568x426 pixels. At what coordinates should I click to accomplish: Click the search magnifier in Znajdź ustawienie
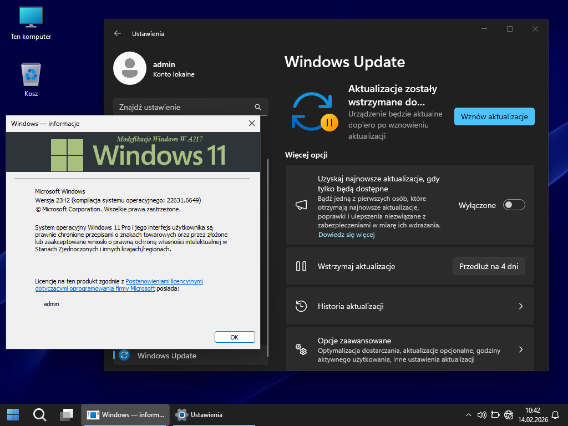coord(257,107)
